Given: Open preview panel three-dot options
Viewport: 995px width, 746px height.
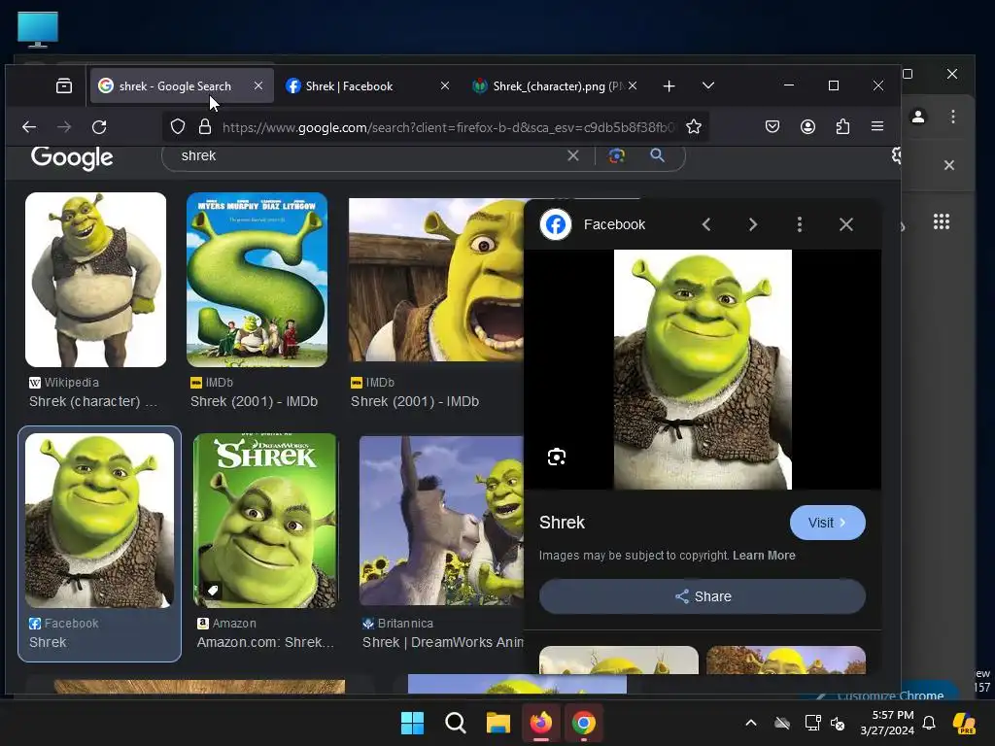Looking at the screenshot, I should coord(800,224).
